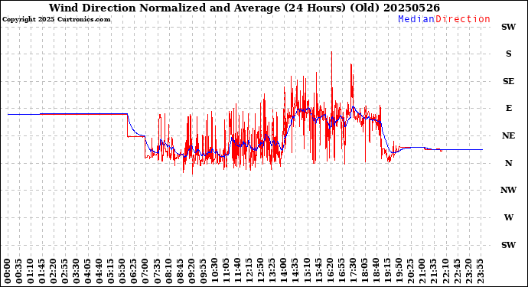Image resolution: width=528 pixels, height=287 pixels.
Task: Click the 15:45 time axis label
Action: pos(318,272)
